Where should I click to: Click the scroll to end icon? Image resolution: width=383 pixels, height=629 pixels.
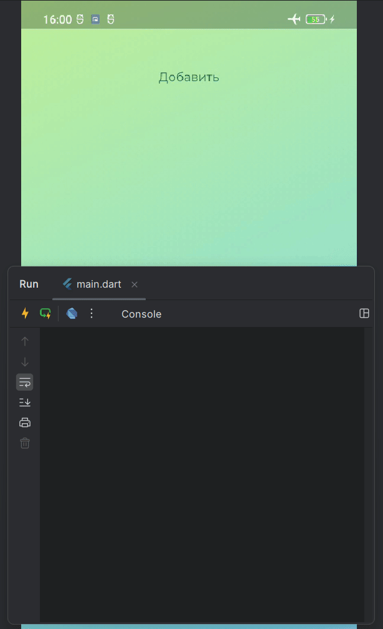tap(25, 402)
